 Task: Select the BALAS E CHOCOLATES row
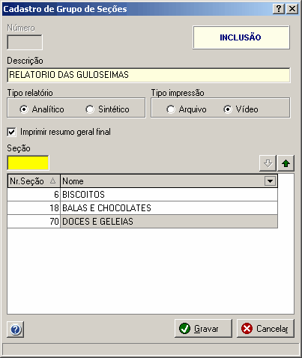click(142, 208)
